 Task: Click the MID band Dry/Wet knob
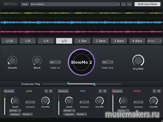point(99,101)
